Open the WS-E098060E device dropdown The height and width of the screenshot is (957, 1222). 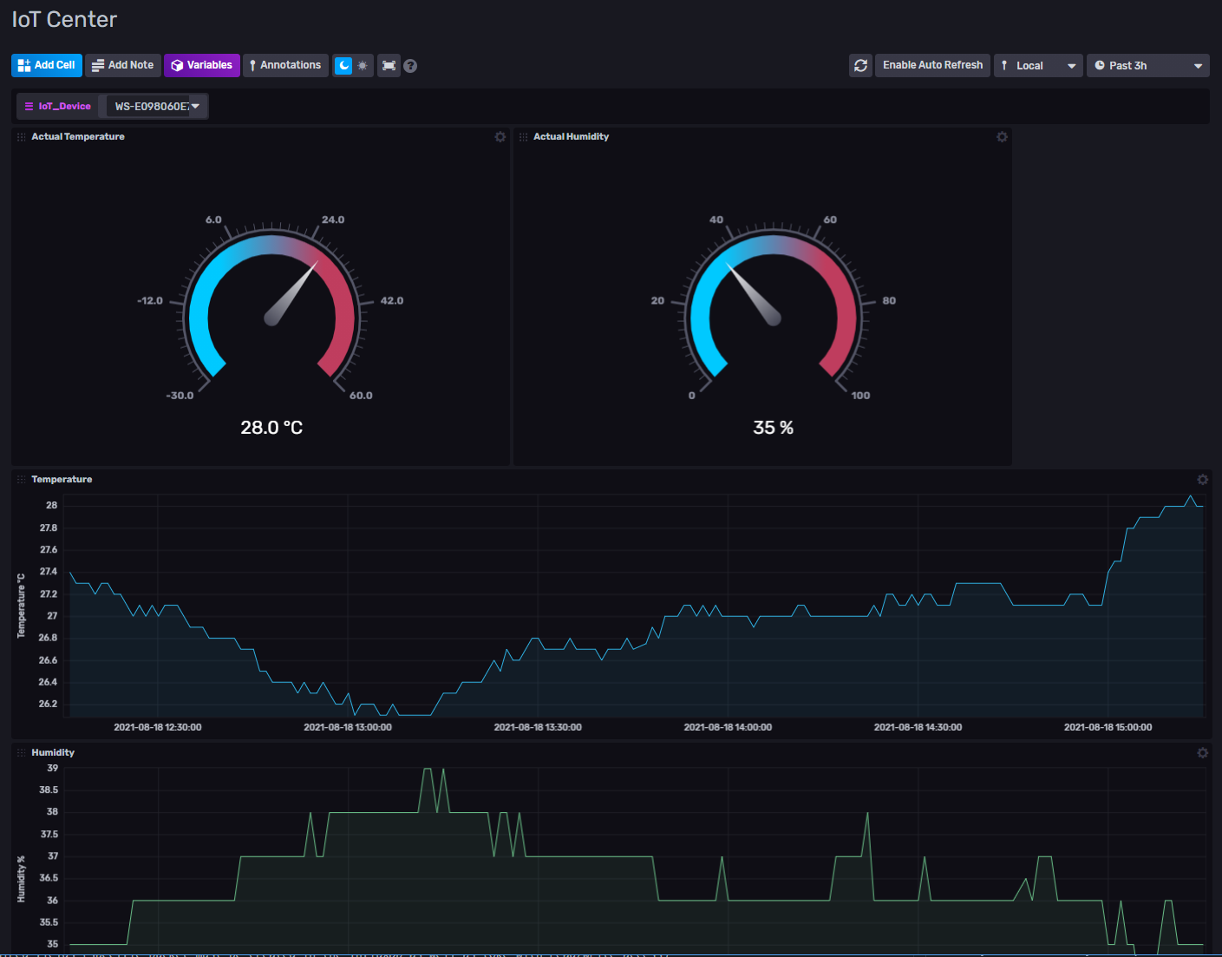point(156,106)
